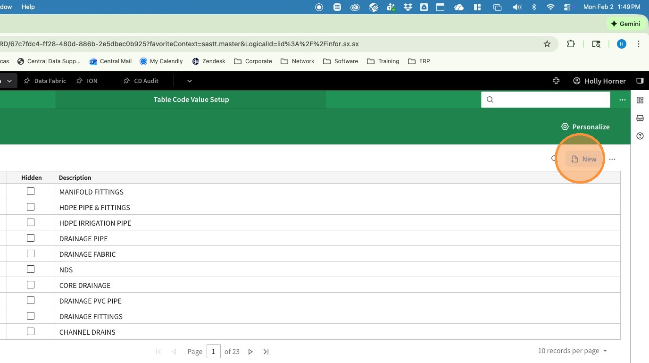Viewport: 649px width, 363px height.
Task: Focus the form search field
Action: [x=546, y=100]
